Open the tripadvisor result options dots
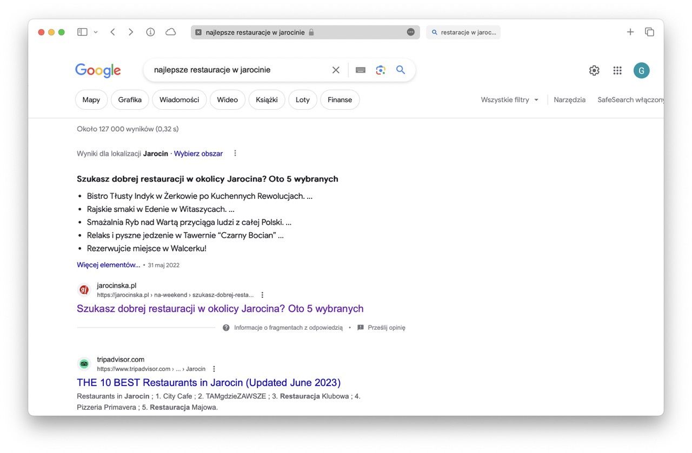Image resolution: width=692 pixels, height=453 pixels. coord(214,369)
